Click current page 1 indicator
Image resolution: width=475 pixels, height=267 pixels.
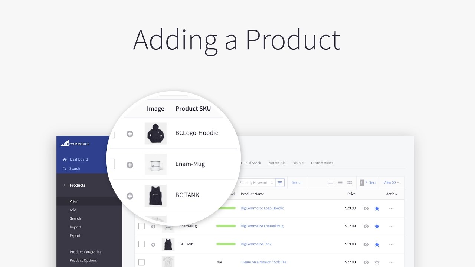(x=361, y=183)
